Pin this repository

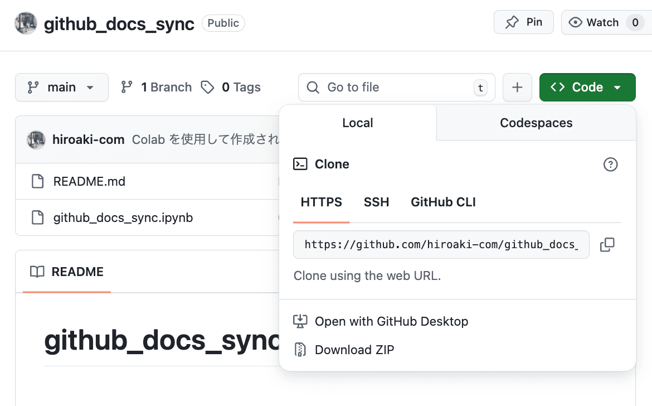[523, 22]
